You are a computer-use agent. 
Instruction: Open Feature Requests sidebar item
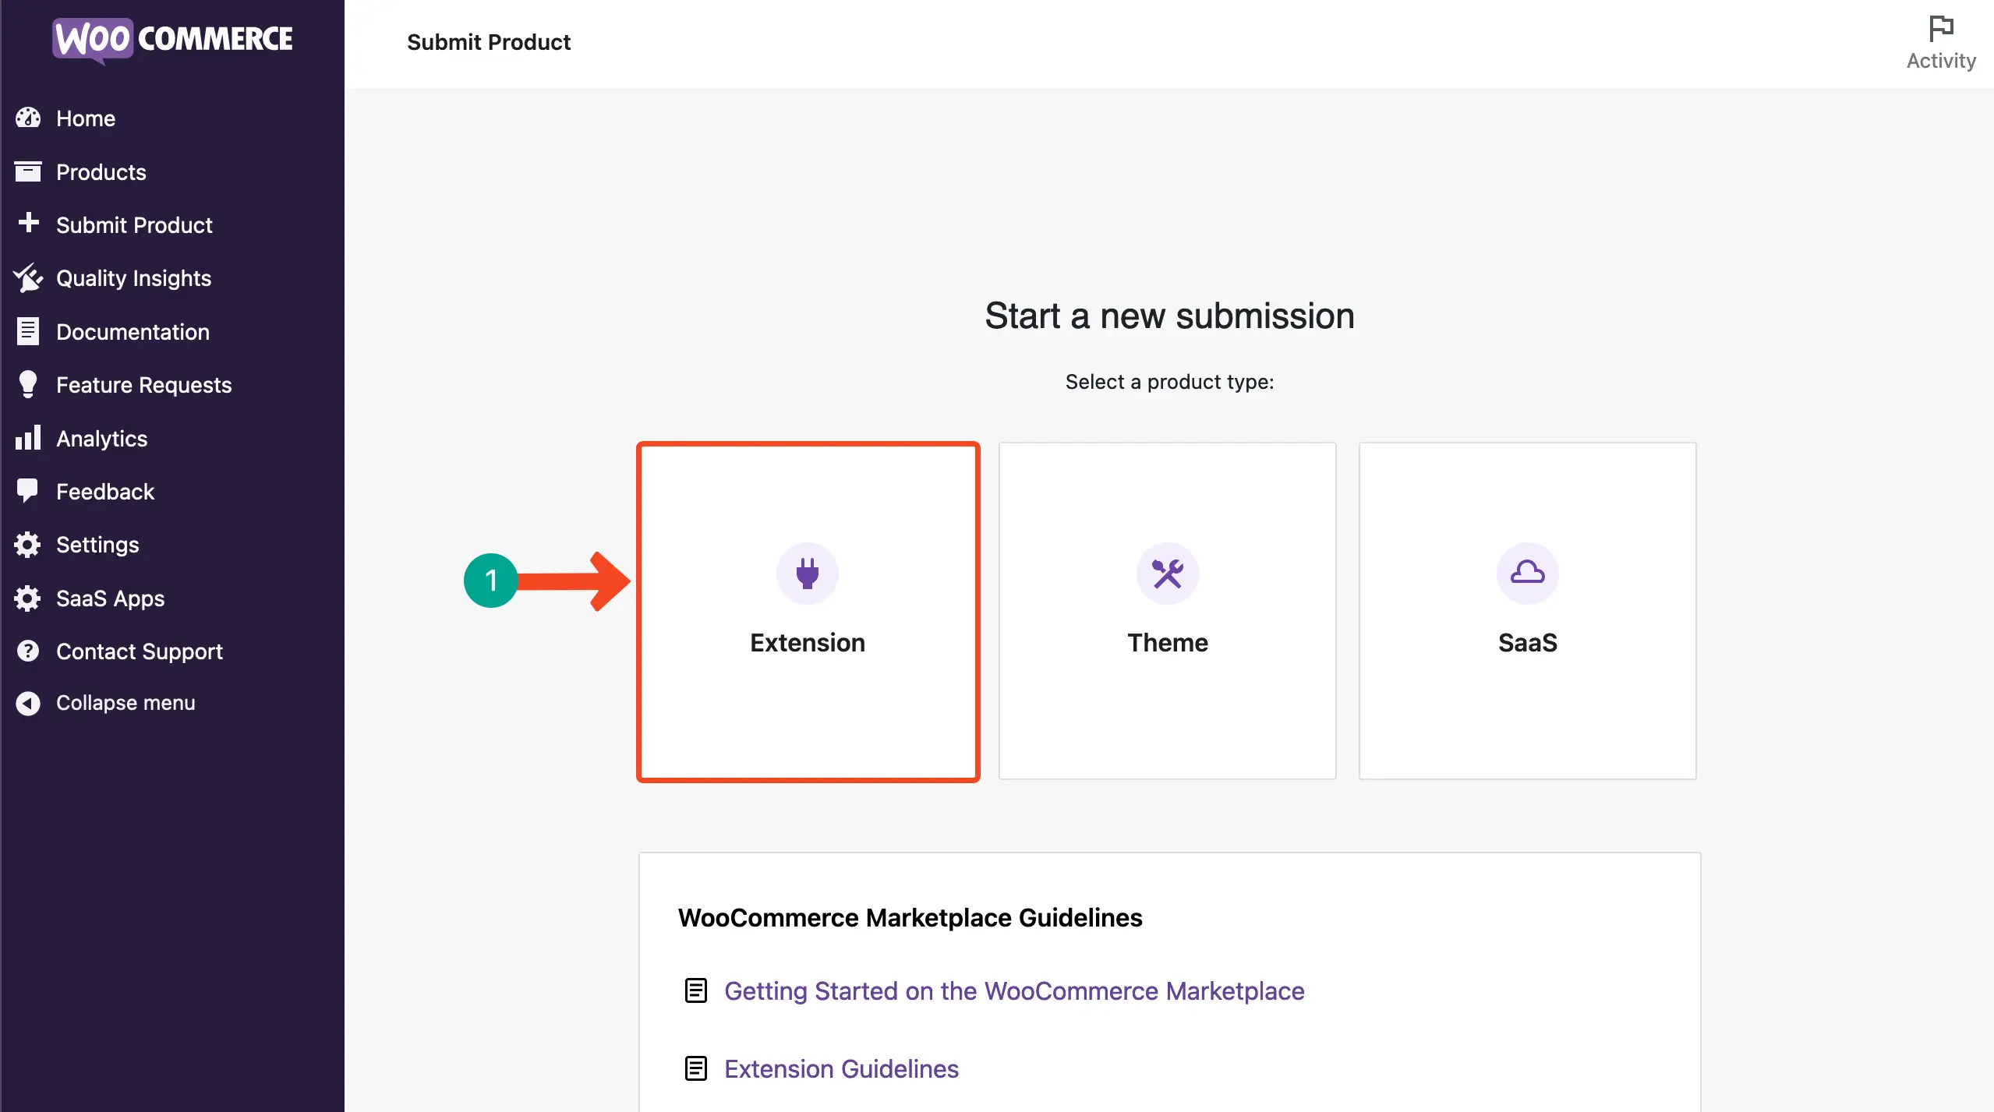pyautogui.click(x=143, y=385)
